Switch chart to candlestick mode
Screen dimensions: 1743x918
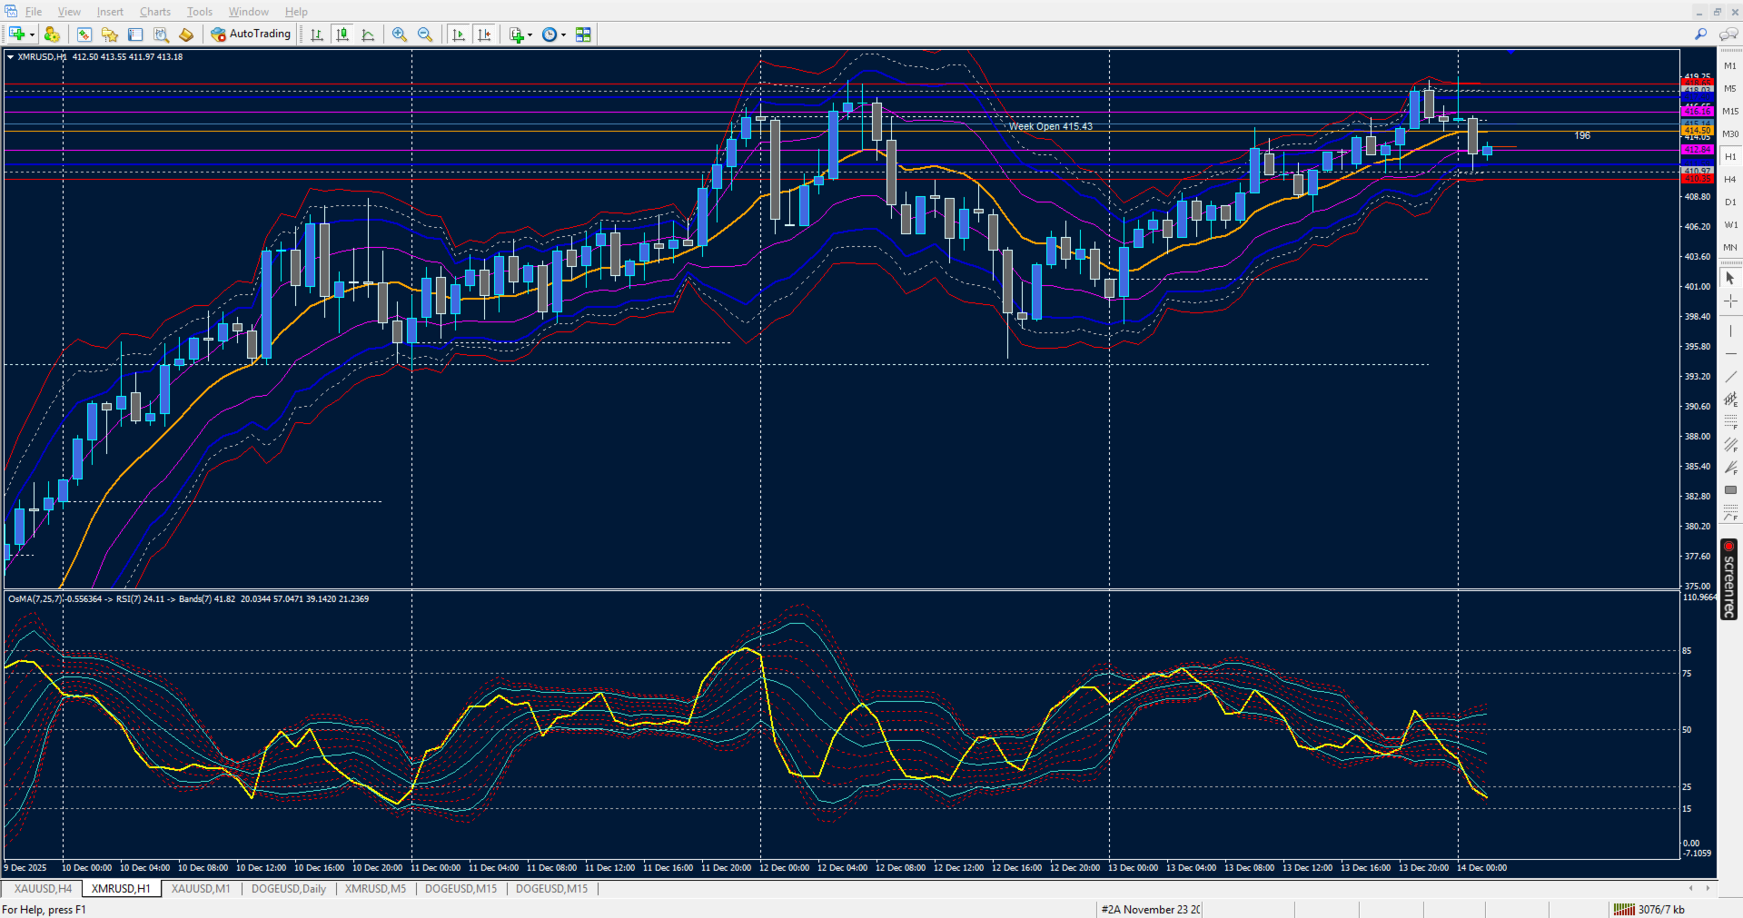point(342,35)
